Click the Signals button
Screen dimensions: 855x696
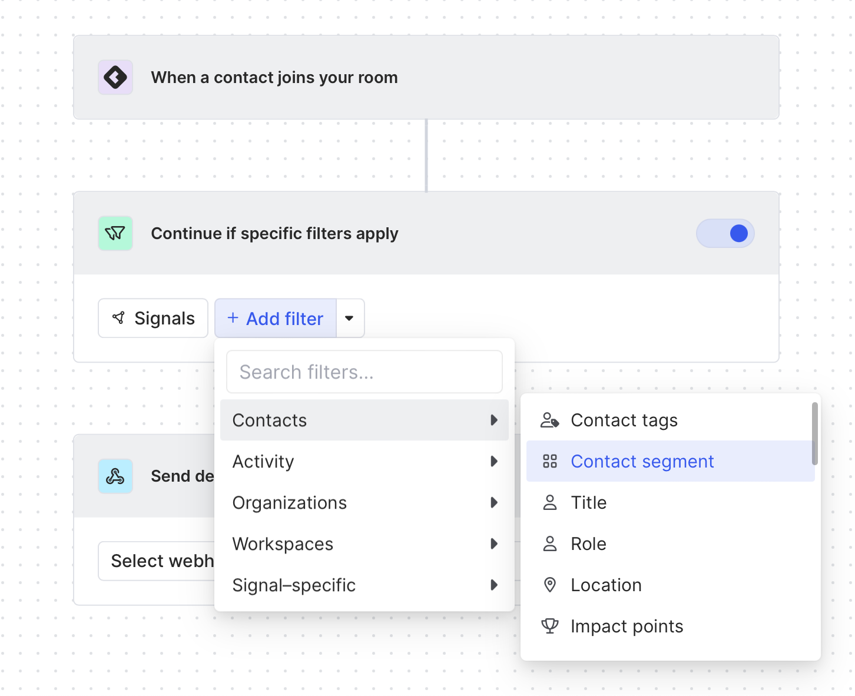click(153, 319)
